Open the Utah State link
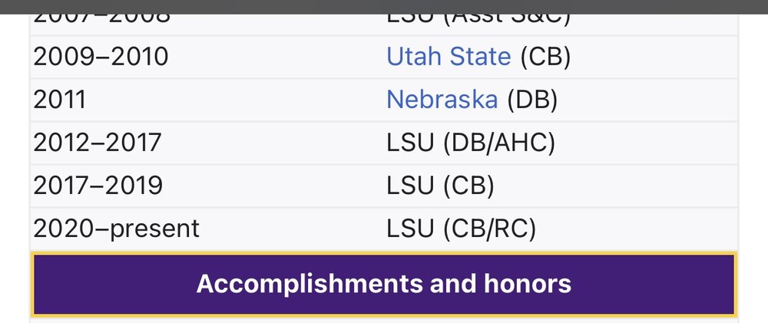The height and width of the screenshot is (323, 768). 449,57
